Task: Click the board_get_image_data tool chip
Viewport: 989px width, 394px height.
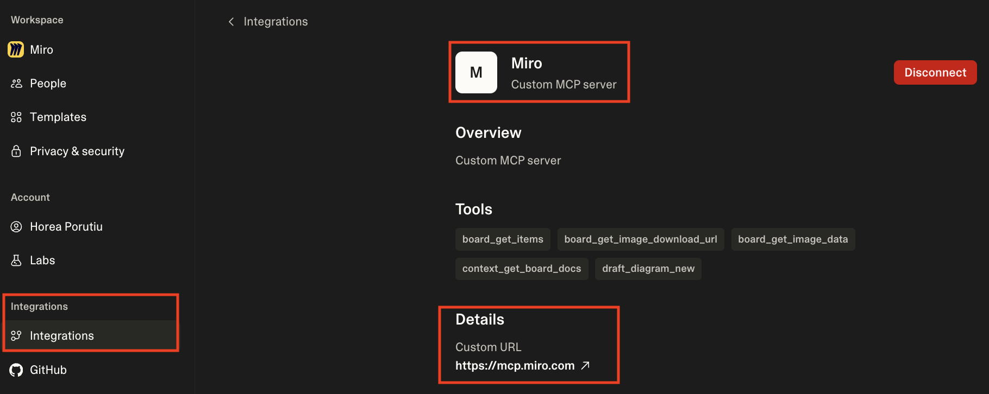Action: point(793,239)
